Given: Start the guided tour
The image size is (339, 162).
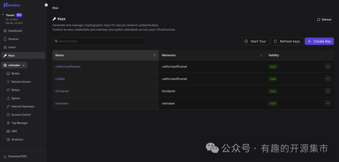Looking at the screenshot, I should point(255,41).
